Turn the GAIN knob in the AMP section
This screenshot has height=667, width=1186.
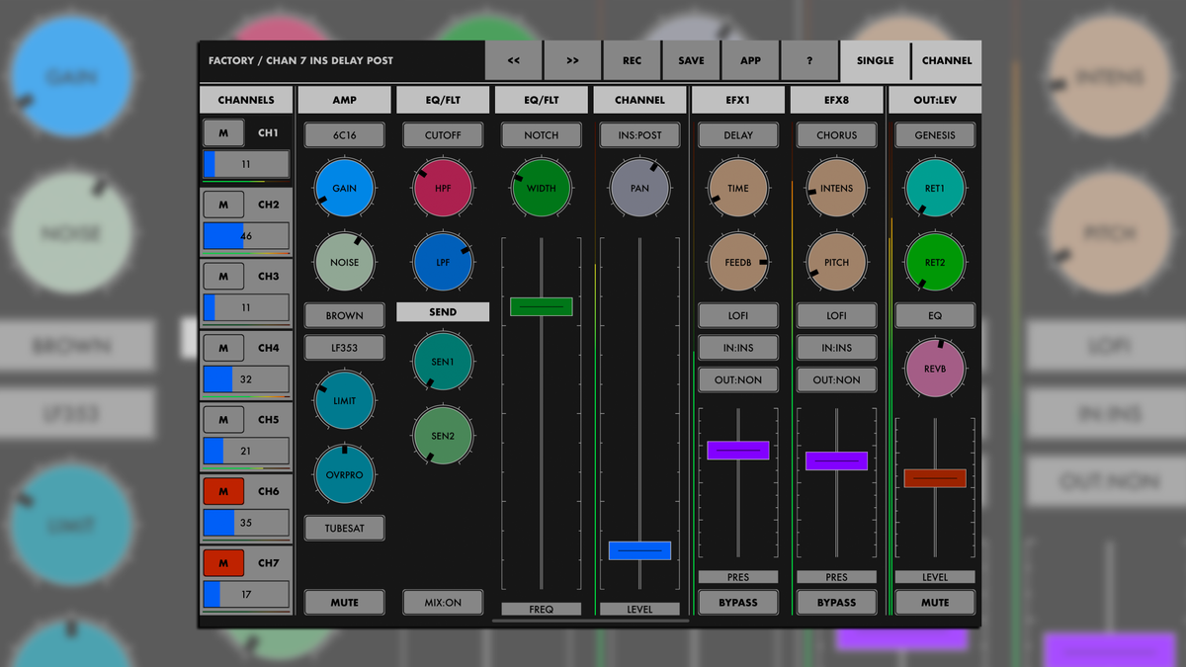click(344, 189)
